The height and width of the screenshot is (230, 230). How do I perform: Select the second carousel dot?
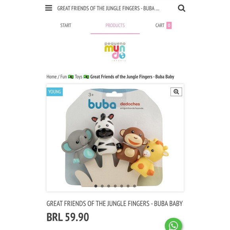click(102, 186)
